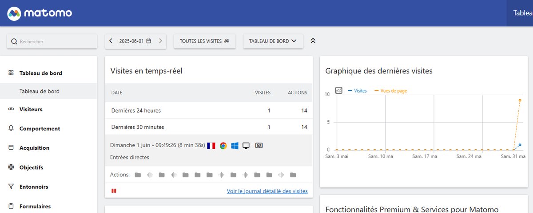Click the VISITES column header
Viewport: 533px width, 213px height.
tap(263, 93)
